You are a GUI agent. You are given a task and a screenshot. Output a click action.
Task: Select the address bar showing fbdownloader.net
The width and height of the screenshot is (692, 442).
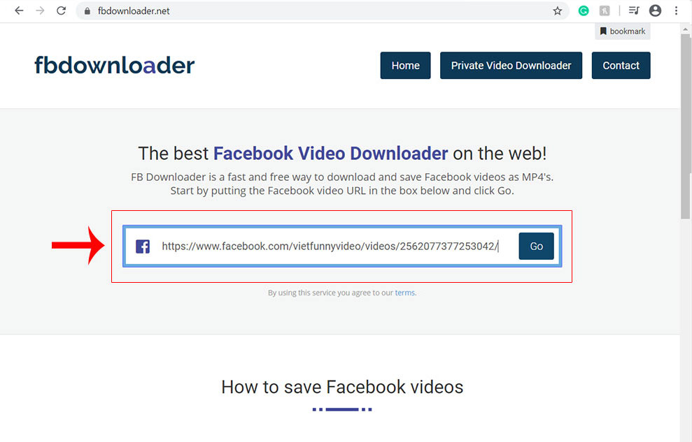[x=315, y=11]
